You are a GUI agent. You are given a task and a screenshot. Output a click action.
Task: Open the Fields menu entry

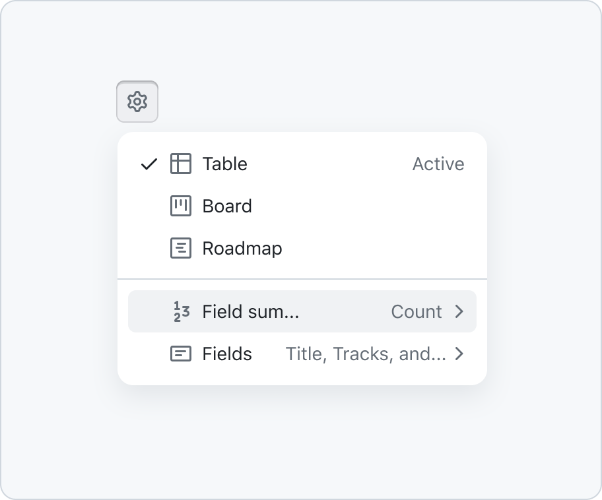(302, 354)
